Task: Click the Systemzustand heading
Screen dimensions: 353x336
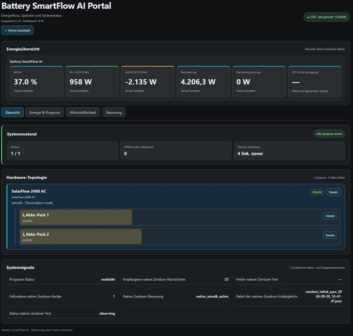Action: [22, 134]
